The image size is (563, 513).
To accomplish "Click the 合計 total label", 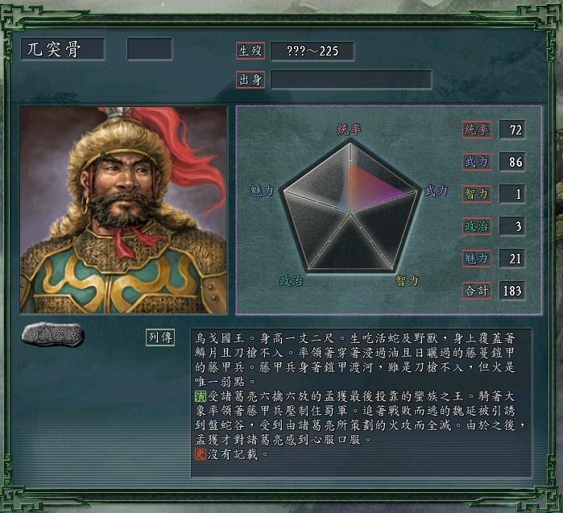I will coord(477,291).
